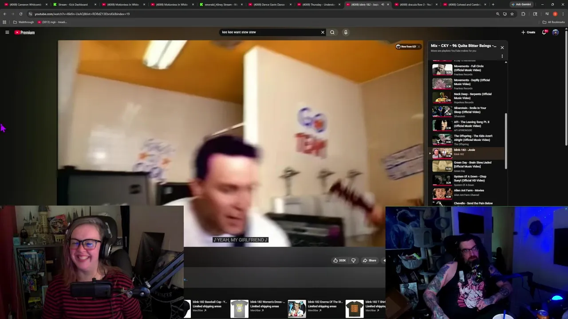Start voice search with the microphone icon

[346, 32]
